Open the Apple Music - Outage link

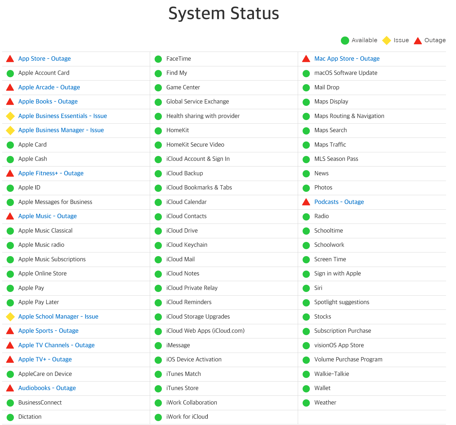47,216
